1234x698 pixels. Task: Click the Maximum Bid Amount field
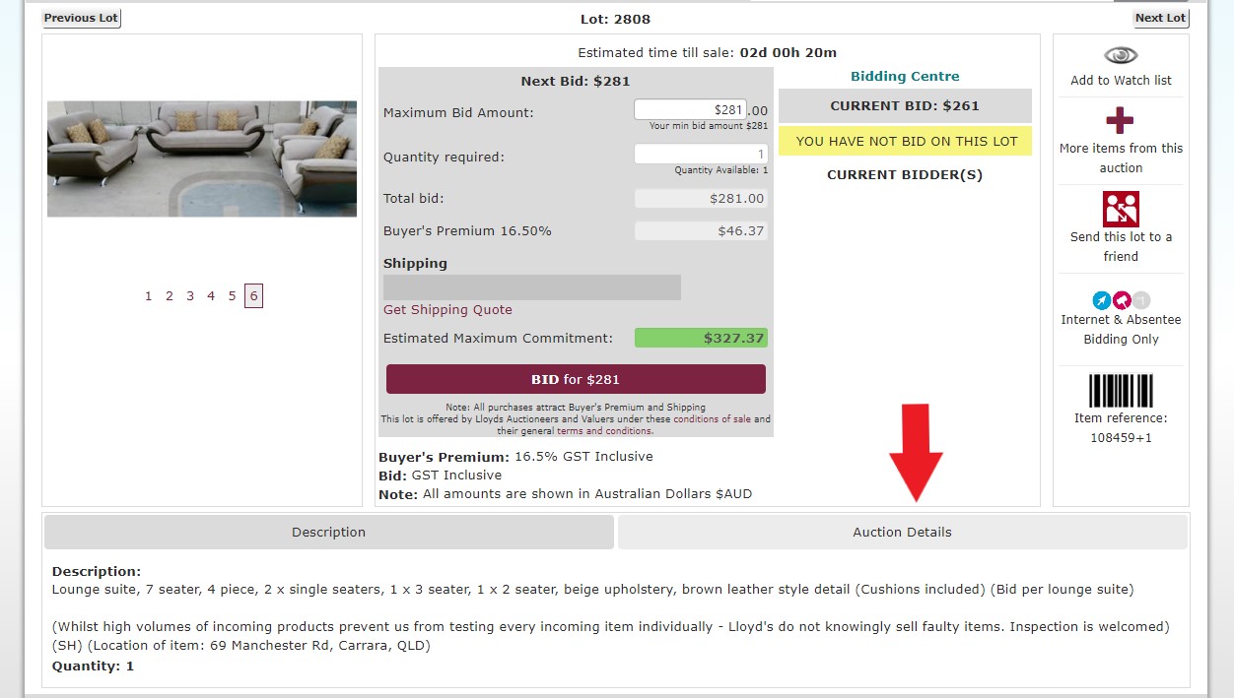pos(690,110)
